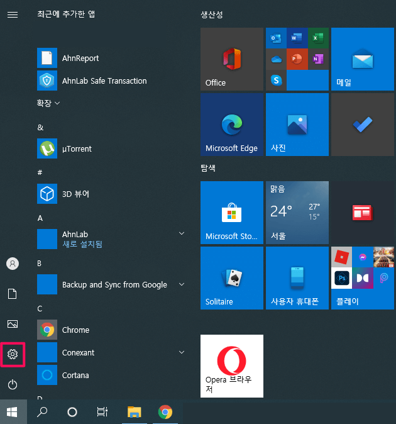Open 3D 뷰어 app
This screenshot has height=424, width=396.
pos(111,194)
